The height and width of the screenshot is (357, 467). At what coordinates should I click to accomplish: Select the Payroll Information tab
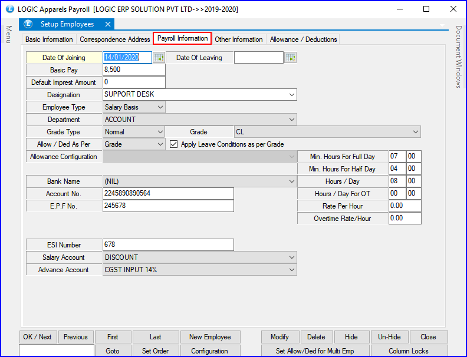(x=182, y=38)
